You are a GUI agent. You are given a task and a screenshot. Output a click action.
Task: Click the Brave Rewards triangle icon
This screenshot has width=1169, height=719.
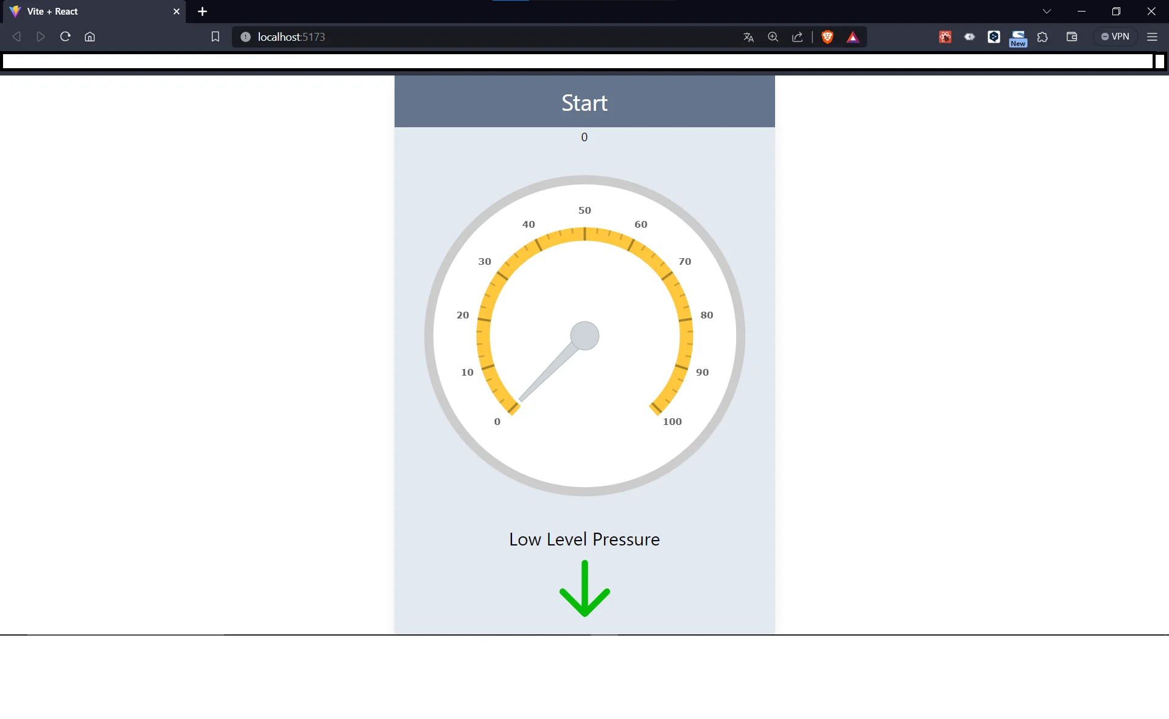pyautogui.click(x=852, y=37)
